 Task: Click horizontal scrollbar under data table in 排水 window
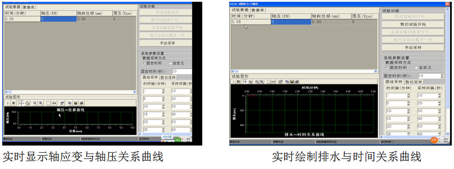click(304, 71)
